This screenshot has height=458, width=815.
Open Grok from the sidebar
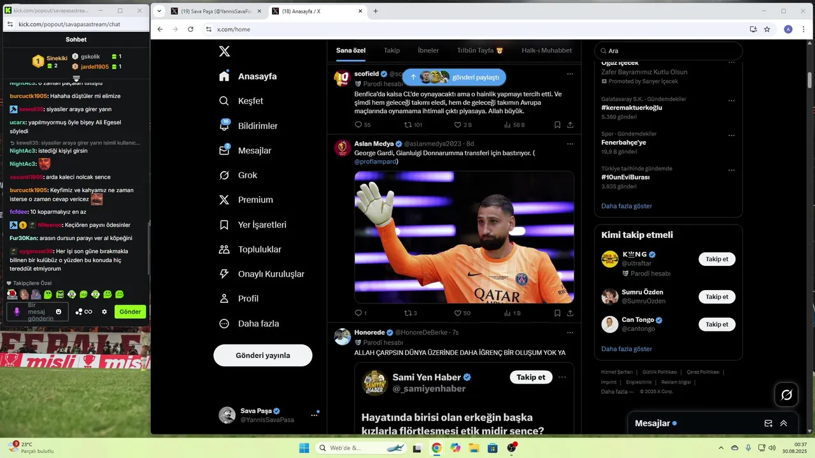pyautogui.click(x=238, y=175)
